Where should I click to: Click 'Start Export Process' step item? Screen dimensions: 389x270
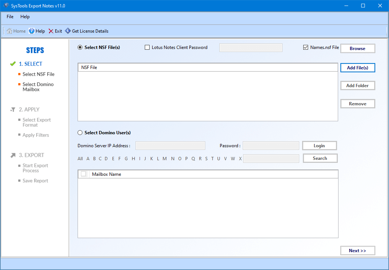35,168
